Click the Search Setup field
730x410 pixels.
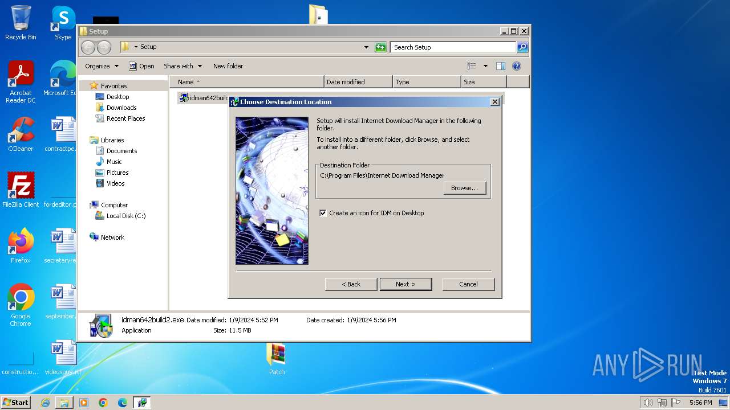(453, 47)
